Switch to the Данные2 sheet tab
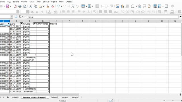 pos(55,97)
